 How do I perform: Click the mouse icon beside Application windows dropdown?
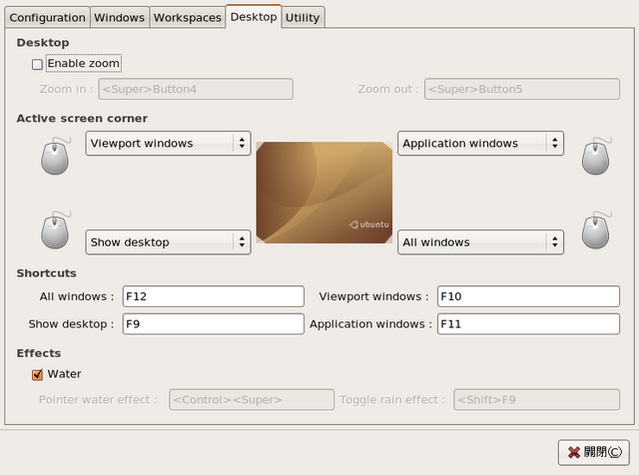(x=596, y=156)
